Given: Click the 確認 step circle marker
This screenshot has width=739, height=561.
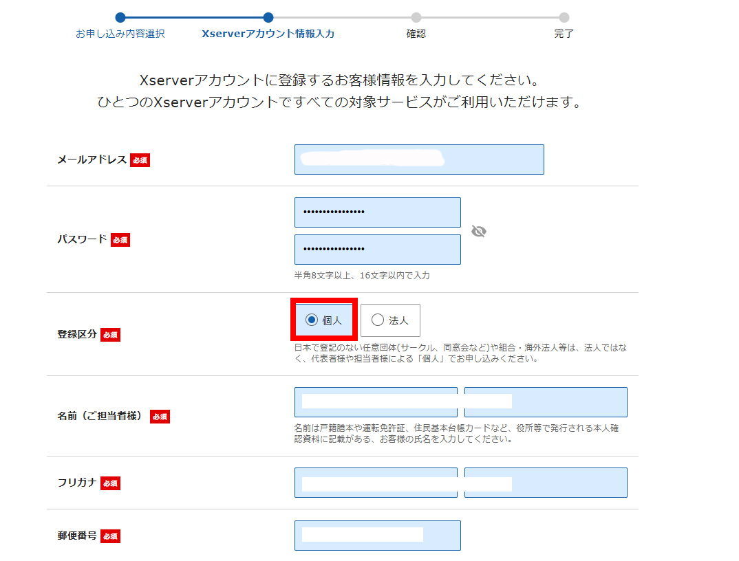Looking at the screenshot, I should click(x=416, y=18).
